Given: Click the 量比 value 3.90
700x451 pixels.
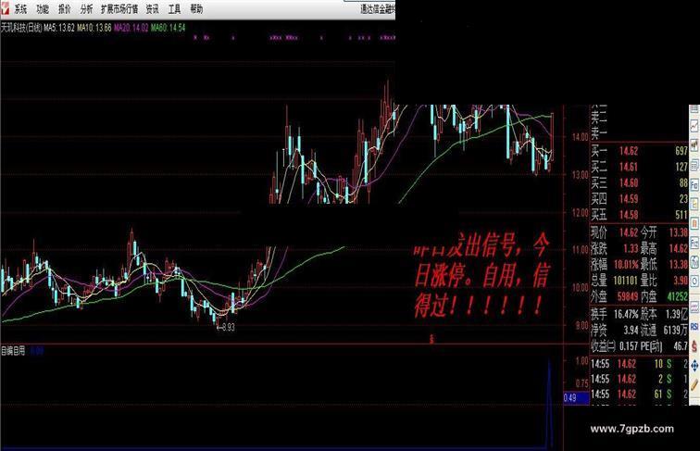Looking at the screenshot, I should pyautogui.click(x=681, y=281).
